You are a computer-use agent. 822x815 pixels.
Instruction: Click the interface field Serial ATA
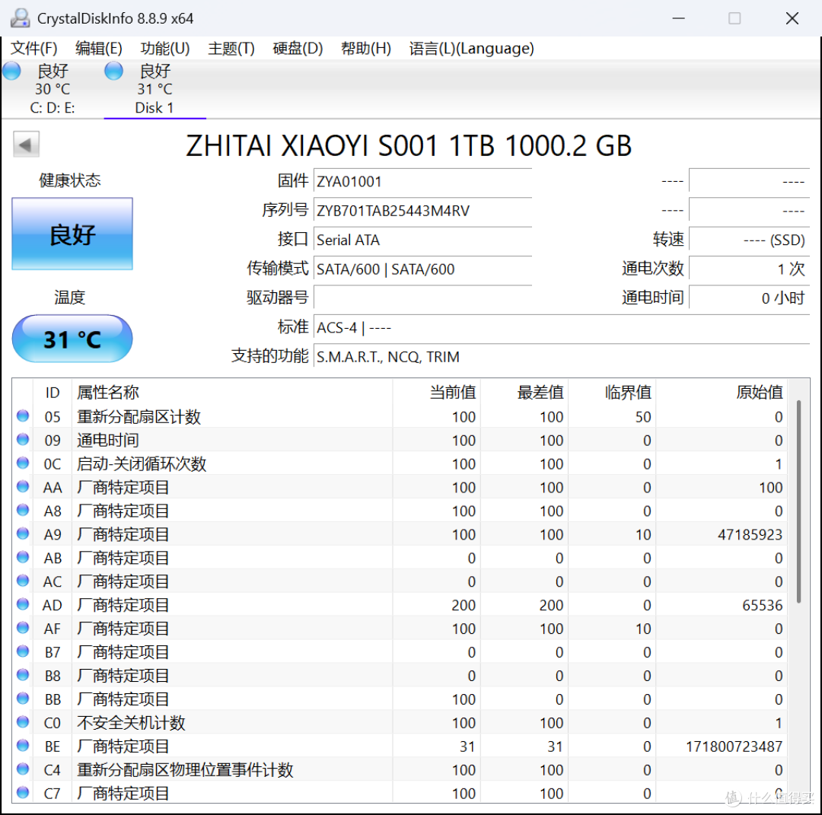422,240
